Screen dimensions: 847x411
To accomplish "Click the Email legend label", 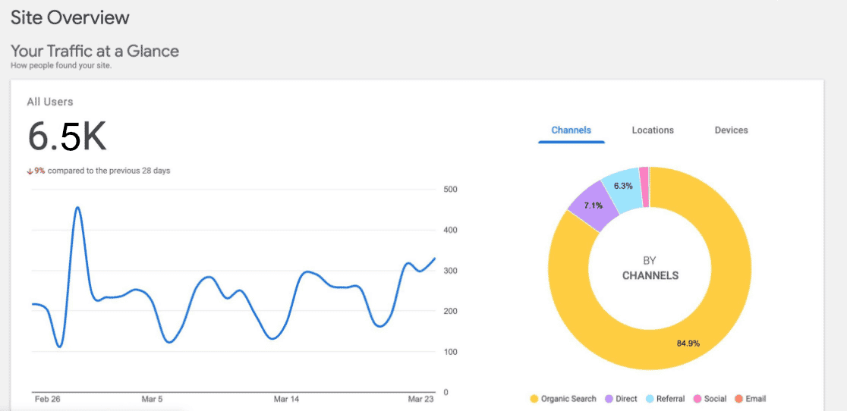I will click(x=756, y=399).
